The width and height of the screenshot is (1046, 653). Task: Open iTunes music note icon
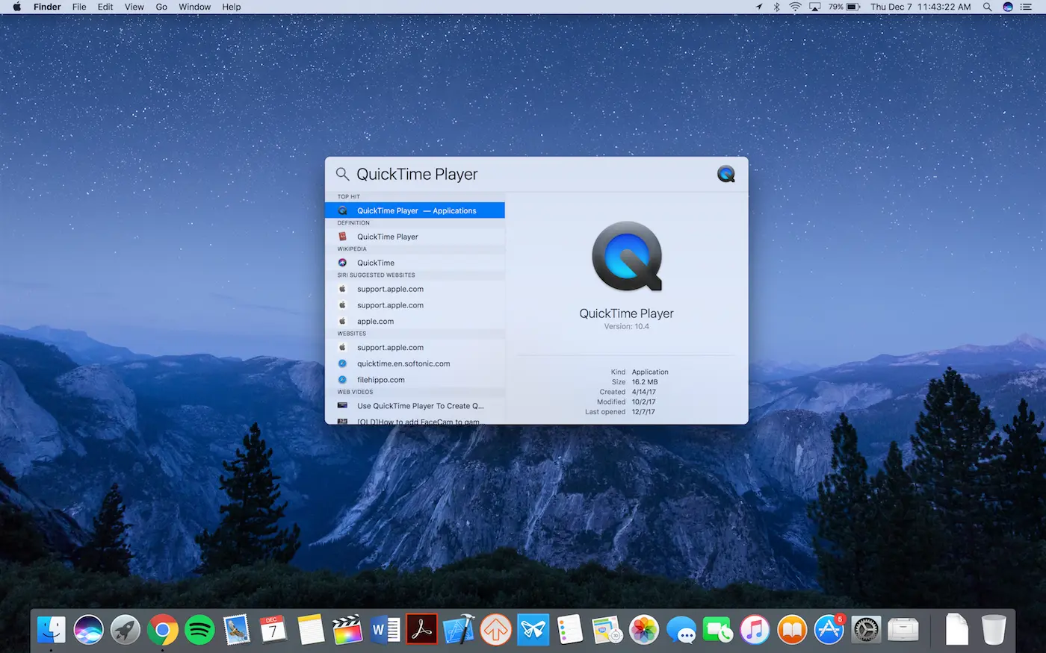tap(755, 630)
